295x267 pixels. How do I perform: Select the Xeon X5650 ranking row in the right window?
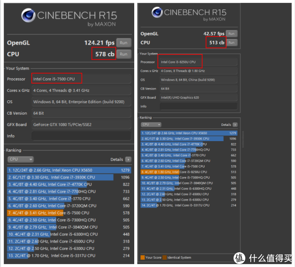pyautogui.click(x=189, y=133)
